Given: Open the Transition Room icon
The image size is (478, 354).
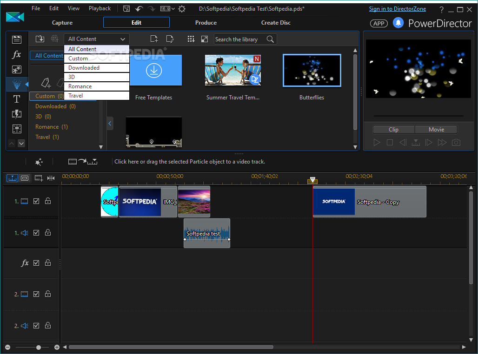Looking at the screenshot, I should tap(17, 114).
